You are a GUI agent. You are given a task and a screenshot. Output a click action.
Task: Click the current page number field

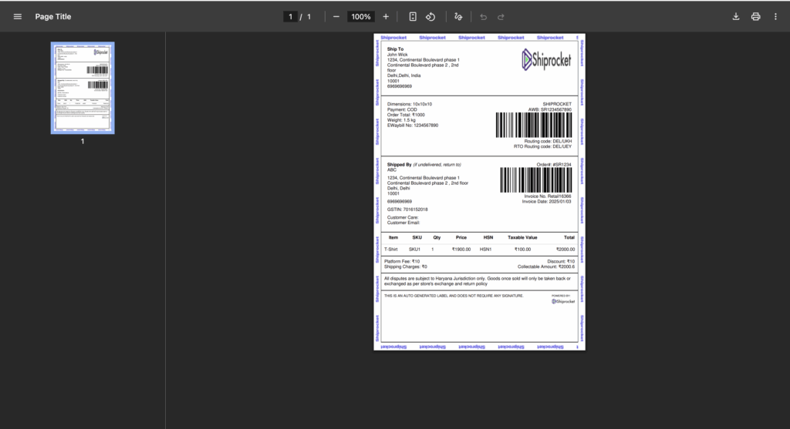[291, 17]
